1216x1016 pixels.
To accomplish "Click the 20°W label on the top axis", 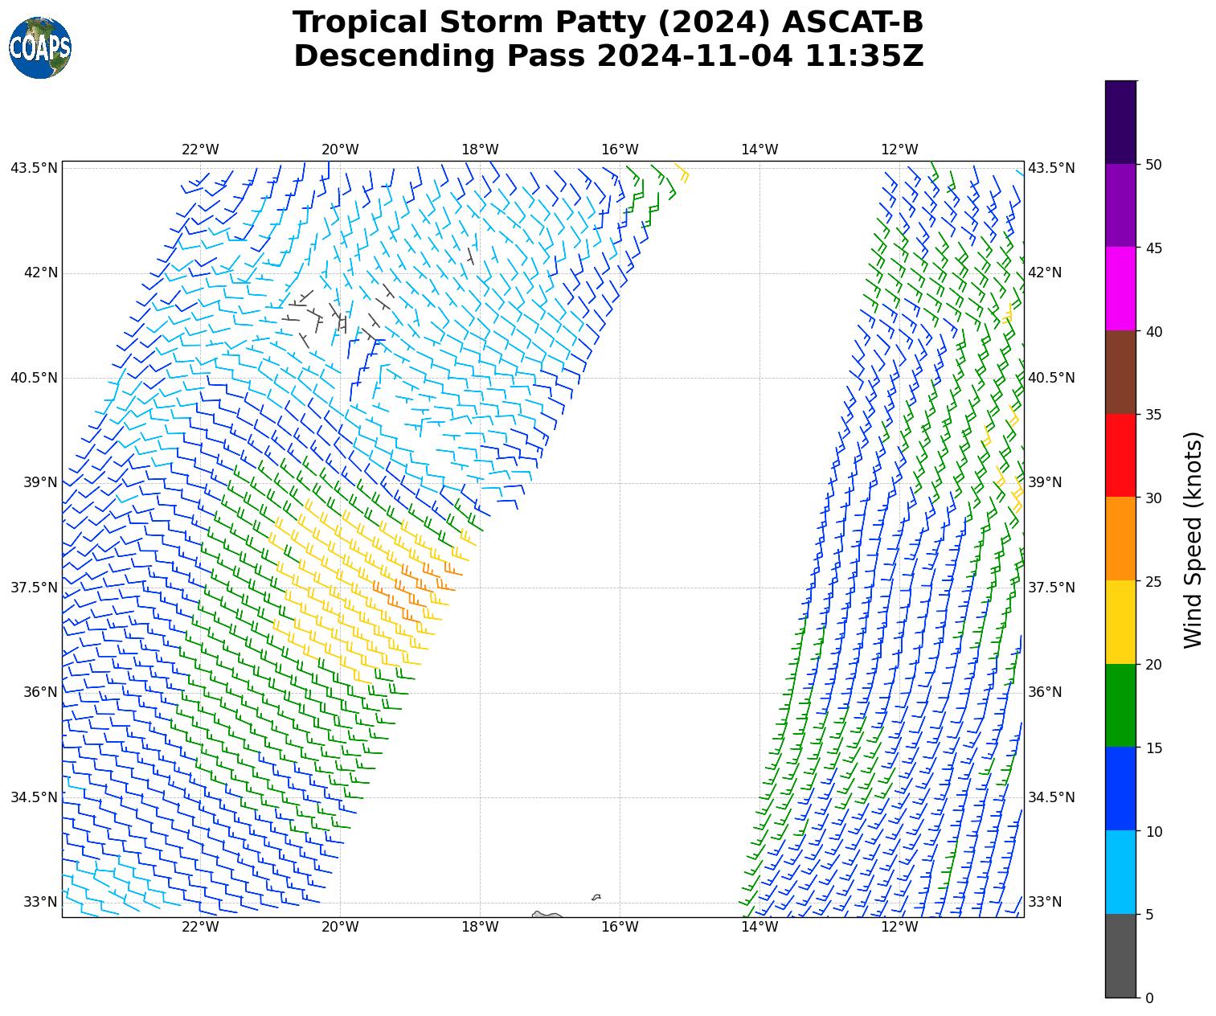I will point(340,150).
